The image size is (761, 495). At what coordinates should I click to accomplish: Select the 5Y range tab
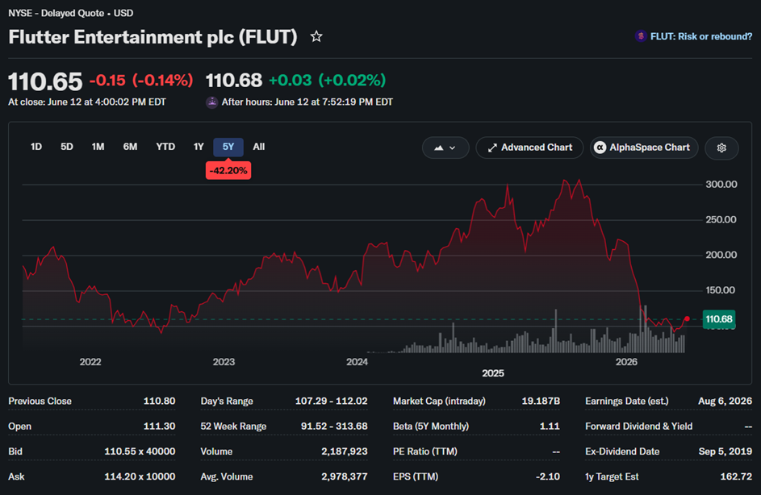tap(228, 147)
